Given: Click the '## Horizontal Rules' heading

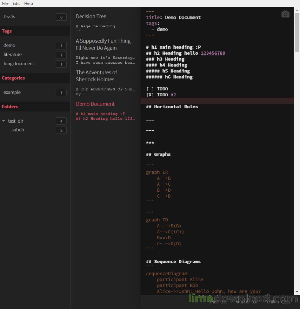Looking at the screenshot, I should [x=172, y=107].
